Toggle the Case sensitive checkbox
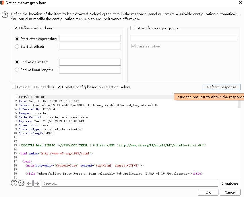Viewport: 244px width, 197px height. click(133, 46)
